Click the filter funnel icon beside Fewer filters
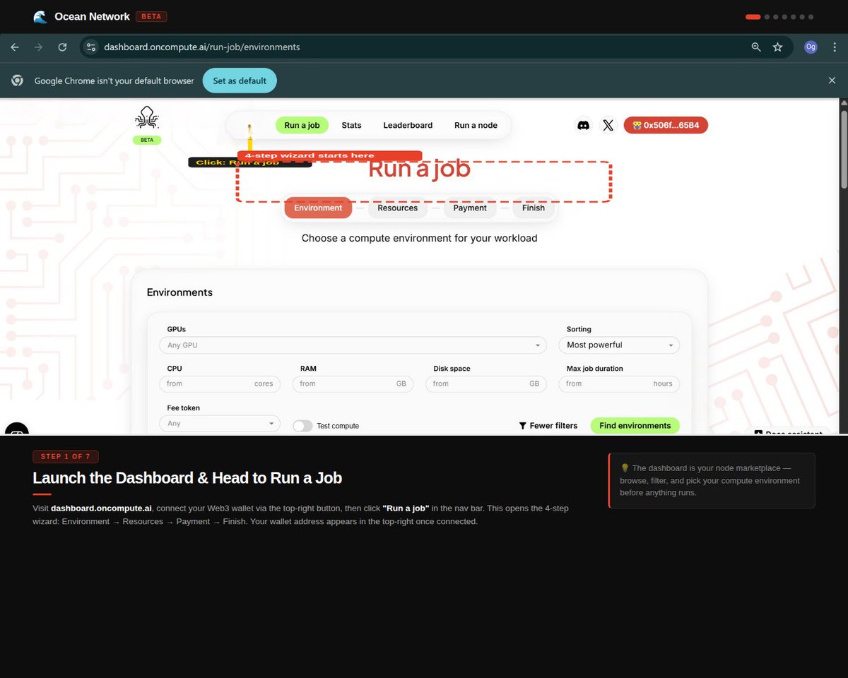The image size is (848, 678). (x=523, y=426)
